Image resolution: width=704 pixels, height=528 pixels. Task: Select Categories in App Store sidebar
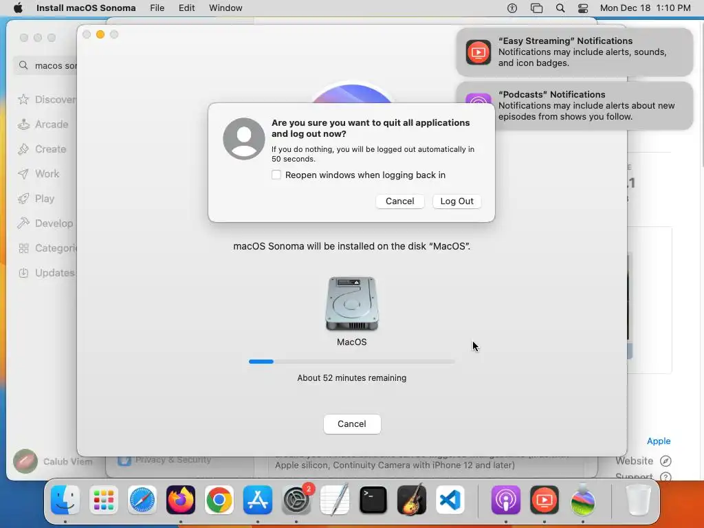47,247
